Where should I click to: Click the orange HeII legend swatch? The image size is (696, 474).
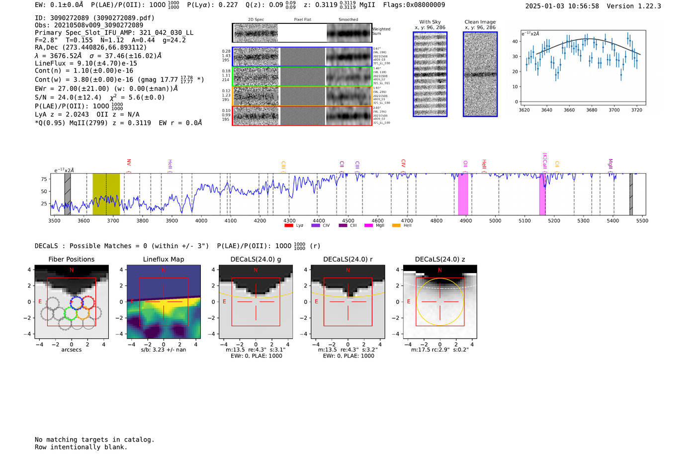(396, 226)
